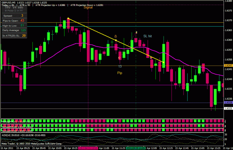This screenshot has width=233, height=150.
Task: Click the trade exit diamond near 12:05
Action: [x=151, y=58]
